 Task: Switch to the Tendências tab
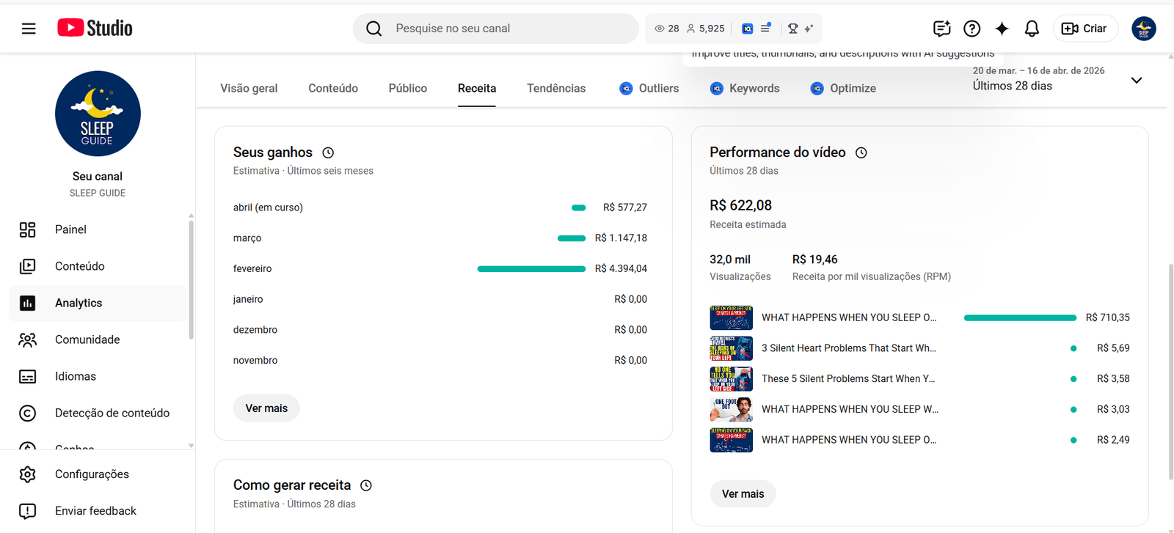click(555, 88)
